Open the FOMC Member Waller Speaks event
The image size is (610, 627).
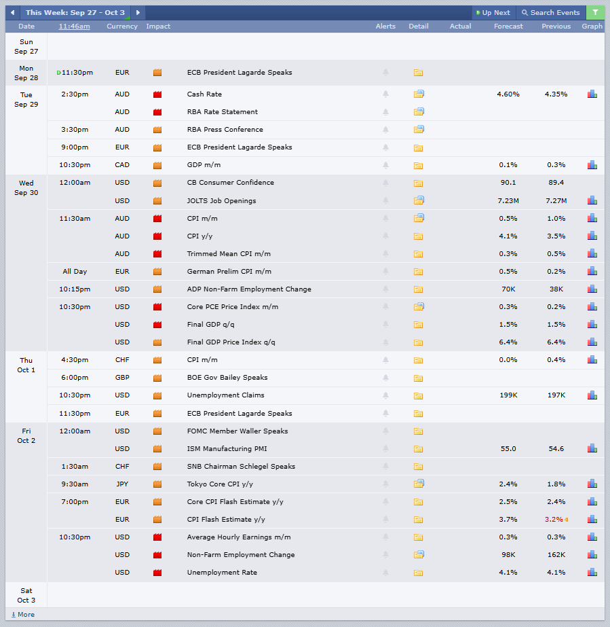[x=237, y=431]
